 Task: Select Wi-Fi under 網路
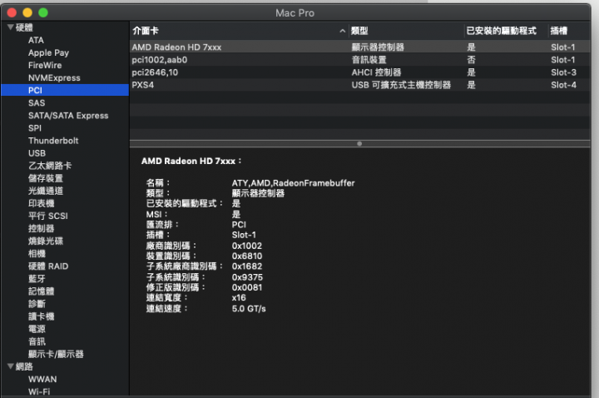39,392
